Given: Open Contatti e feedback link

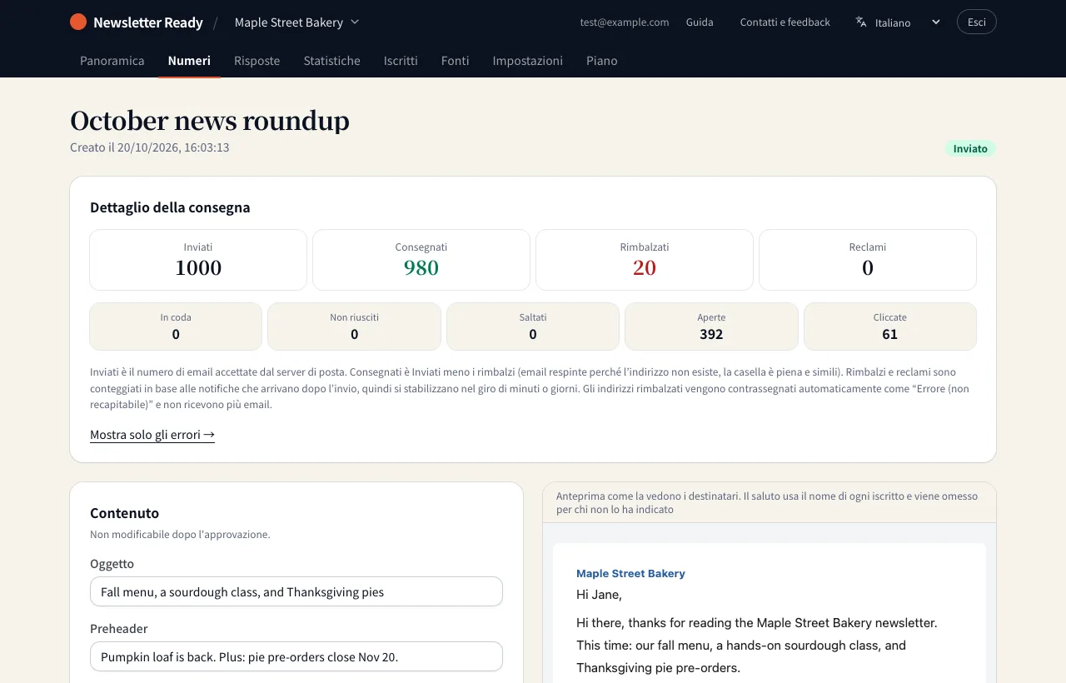Looking at the screenshot, I should [785, 22].
